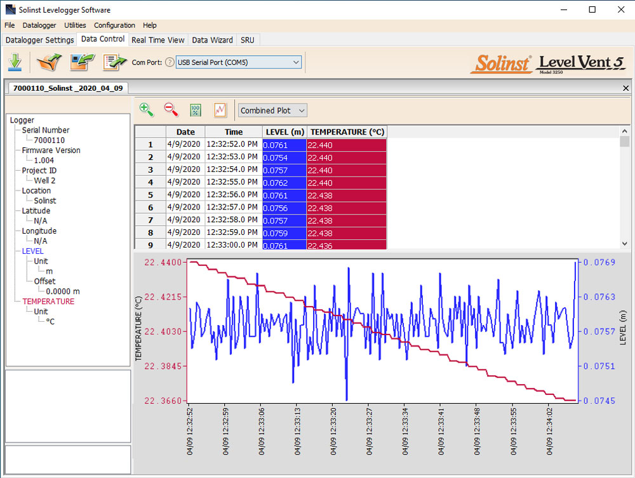Select the row 5 temperature cell

click(x=347, y=195)
